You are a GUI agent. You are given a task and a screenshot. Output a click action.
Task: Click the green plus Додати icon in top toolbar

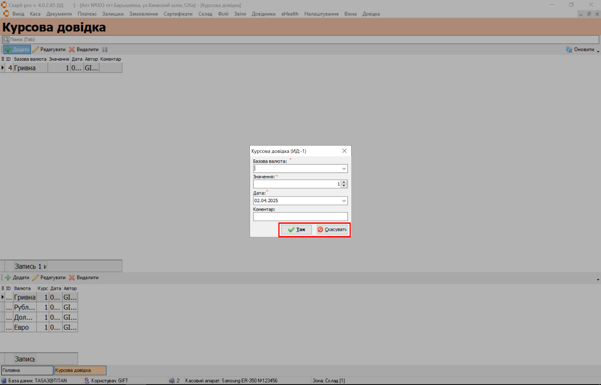click(8, 50)
